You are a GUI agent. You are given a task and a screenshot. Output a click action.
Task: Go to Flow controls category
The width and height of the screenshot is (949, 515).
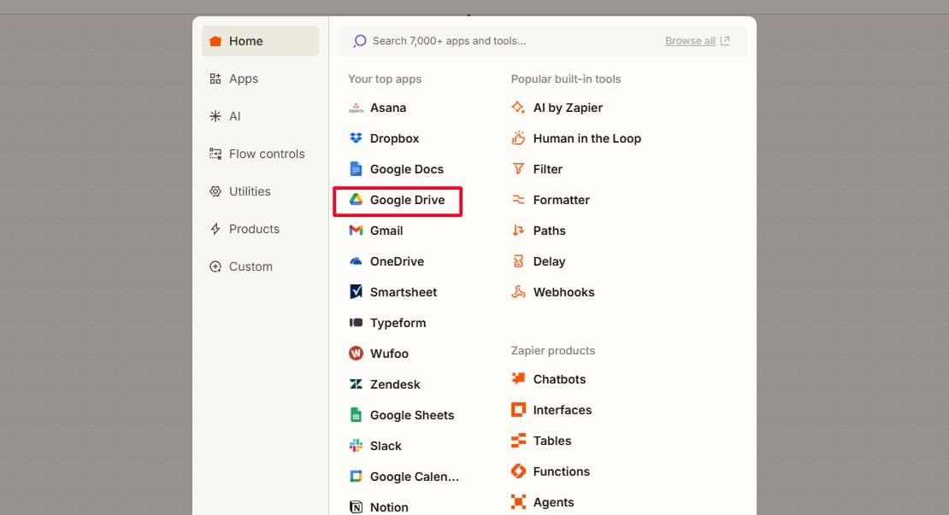tap(266, 154)
